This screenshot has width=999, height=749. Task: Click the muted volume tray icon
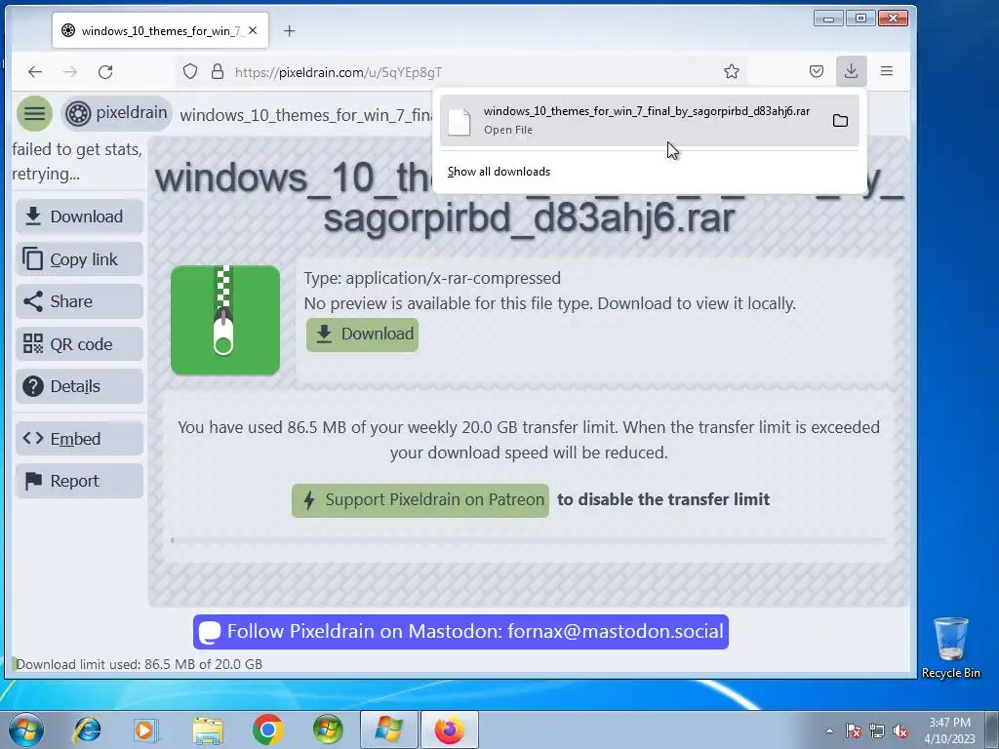tap(900, 731)
